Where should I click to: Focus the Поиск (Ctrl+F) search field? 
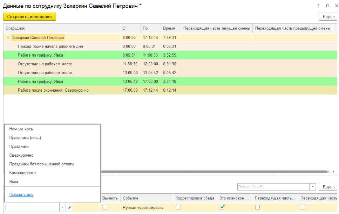273,187
